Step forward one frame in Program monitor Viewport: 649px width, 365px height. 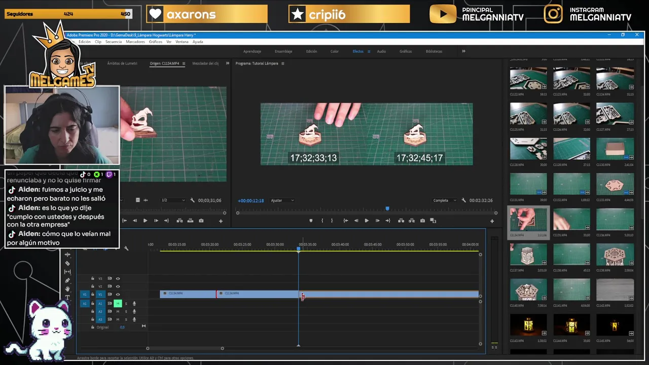(x=377, y=221)
